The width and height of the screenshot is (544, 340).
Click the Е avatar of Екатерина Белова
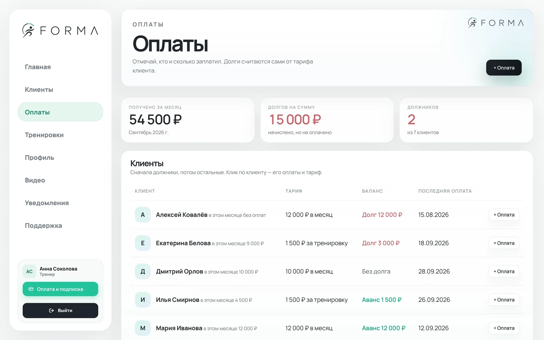point(143,243)
